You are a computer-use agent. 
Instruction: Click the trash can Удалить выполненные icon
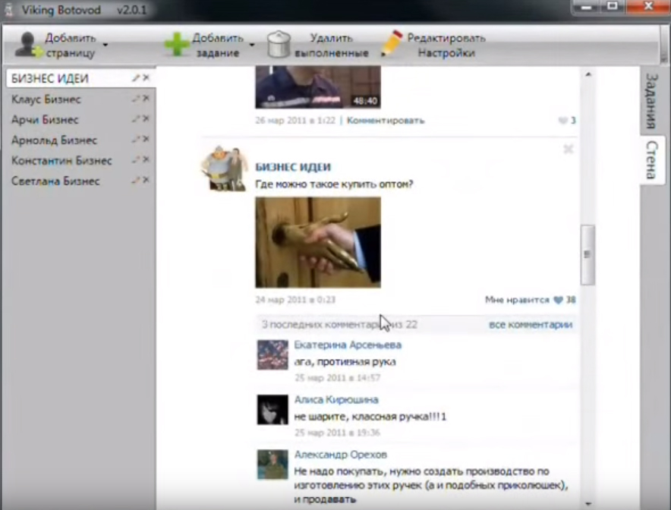pos(279,44)
